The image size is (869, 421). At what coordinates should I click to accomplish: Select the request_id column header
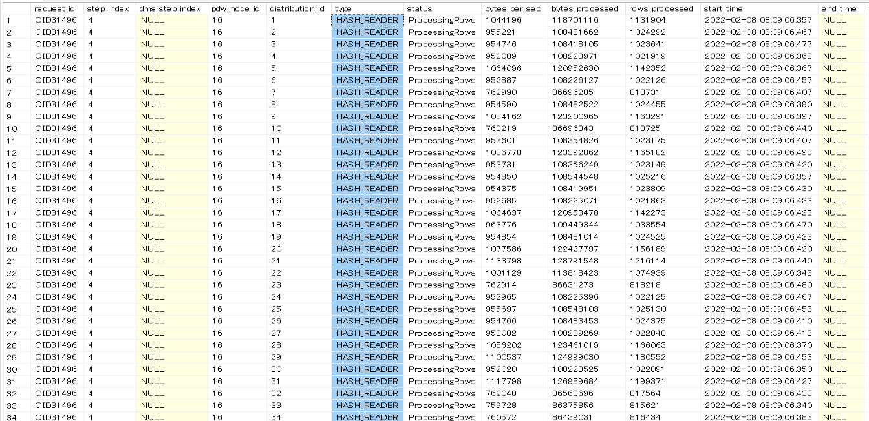[x=57, y=8]
